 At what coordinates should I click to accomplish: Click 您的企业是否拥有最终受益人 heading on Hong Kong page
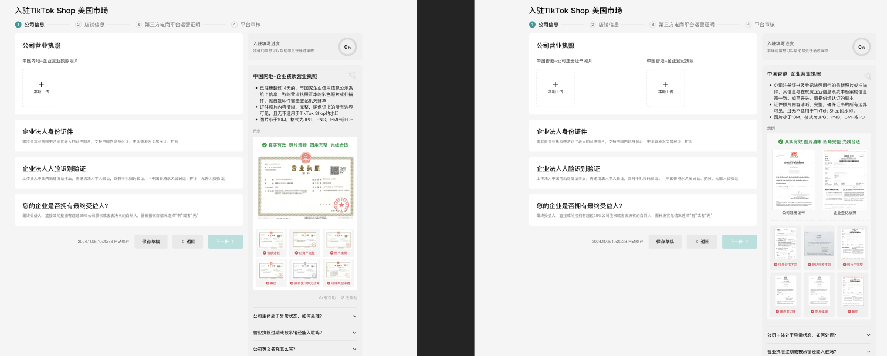point(579,206)
